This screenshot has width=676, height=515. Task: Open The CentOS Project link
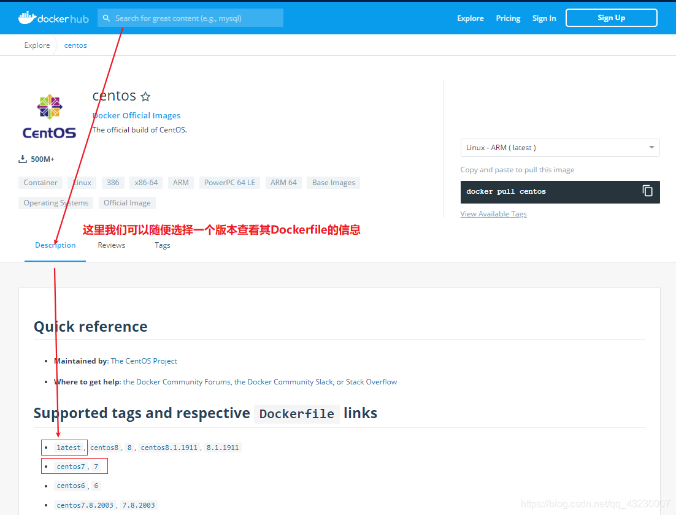coord(144,361)
